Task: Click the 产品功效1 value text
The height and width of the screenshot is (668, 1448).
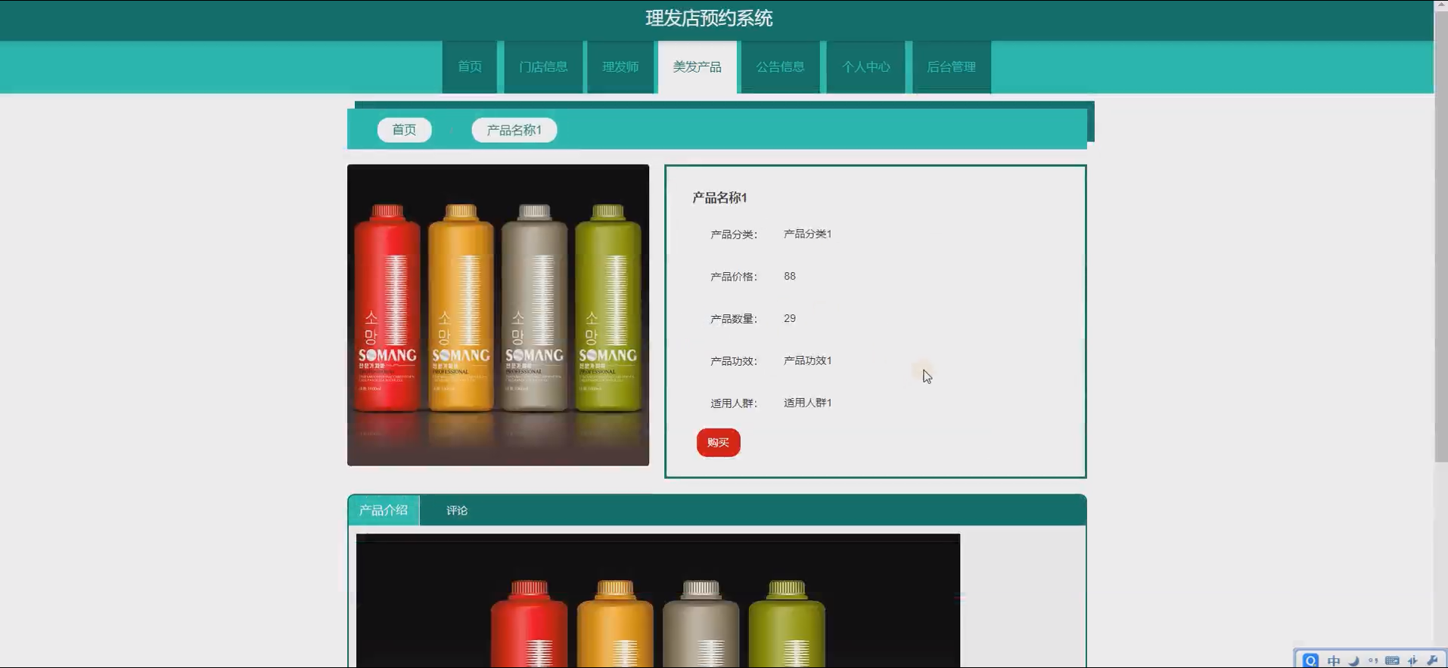Action: tap(807, 361)
